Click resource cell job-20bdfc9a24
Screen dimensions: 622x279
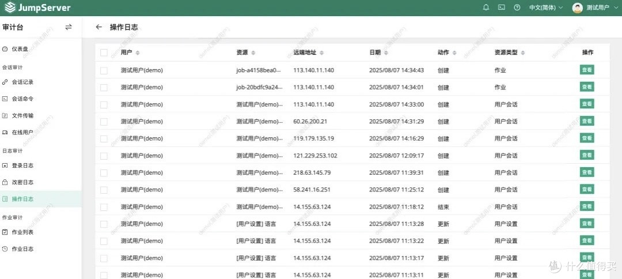(259, 87)
